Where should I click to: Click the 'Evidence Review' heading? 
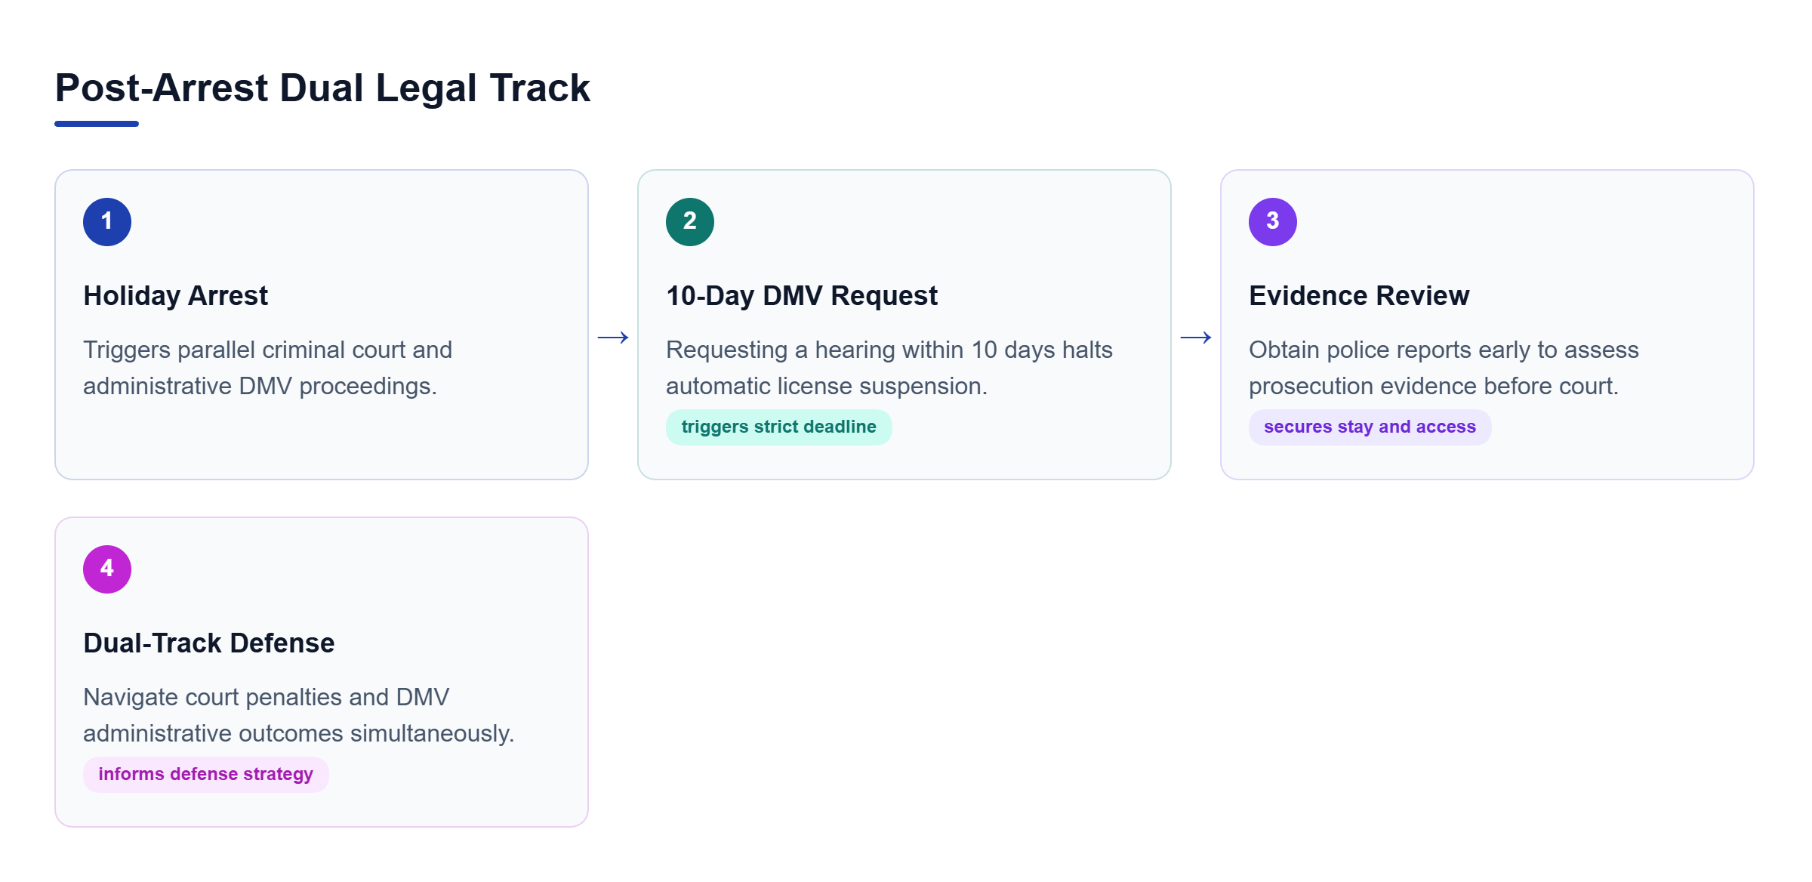1359,296
